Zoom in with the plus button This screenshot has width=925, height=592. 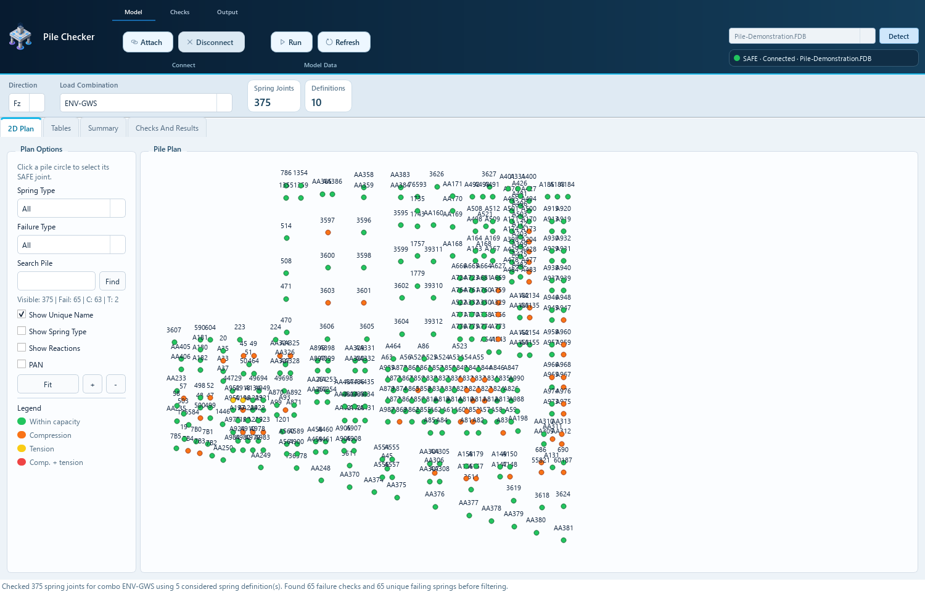click(92, 384)
